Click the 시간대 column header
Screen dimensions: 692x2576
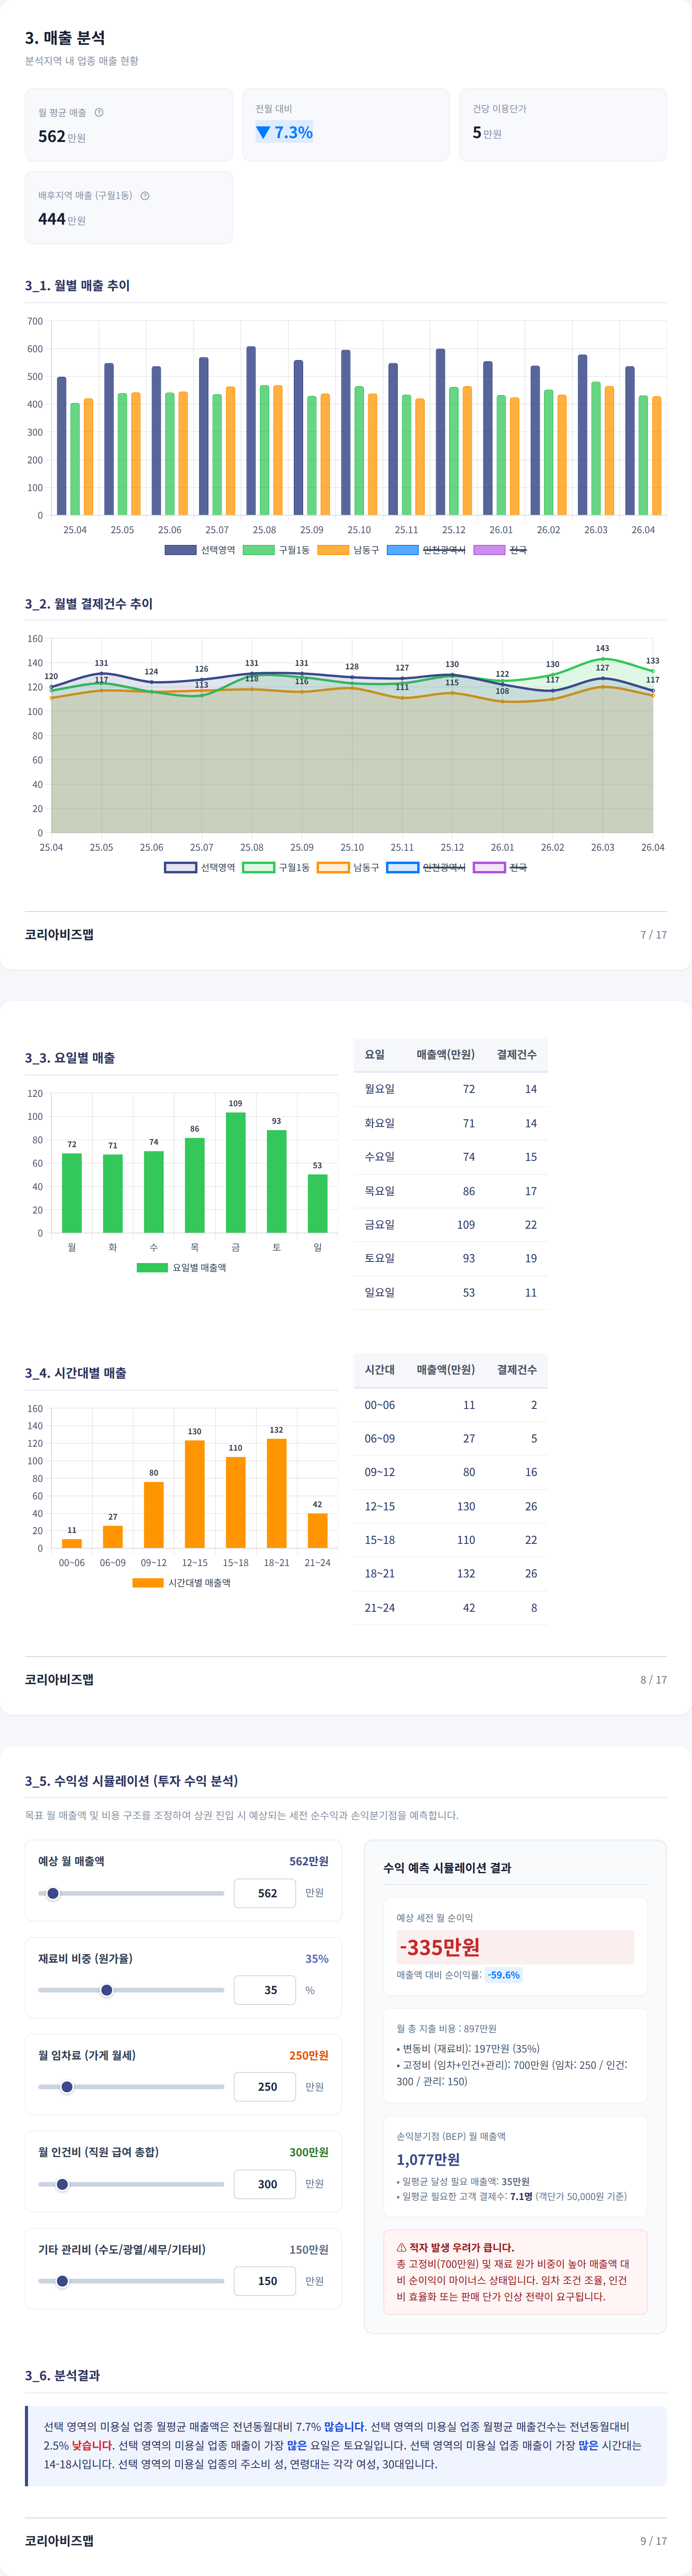pyautogui.click(x=380, y=1370)
